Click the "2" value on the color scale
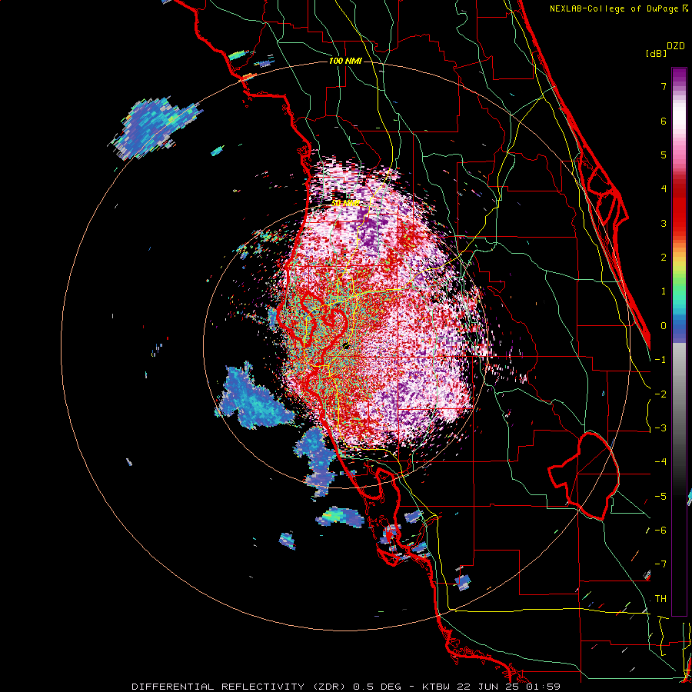The height and width of the screenshot is (692, 692). 664,258
